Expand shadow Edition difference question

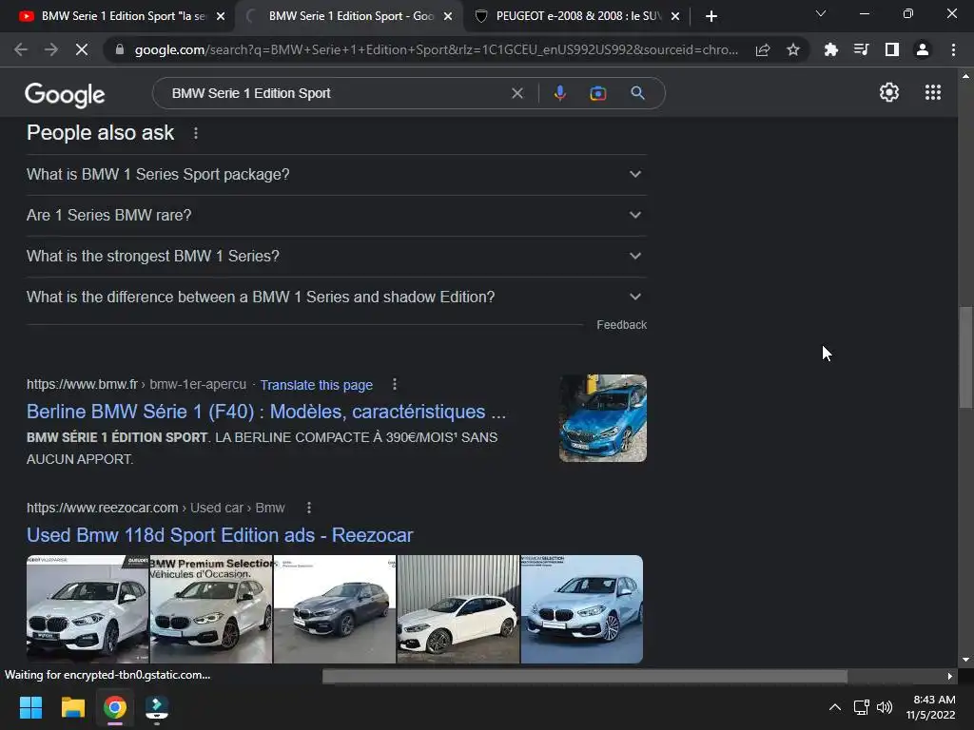(x=336, y=298)
